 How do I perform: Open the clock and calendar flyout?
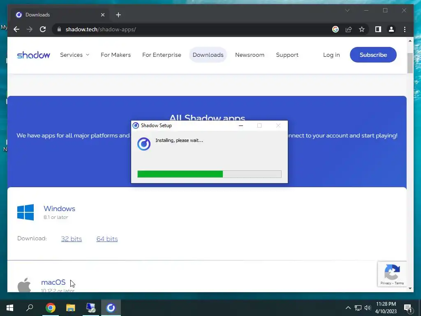tap(386, 308)
